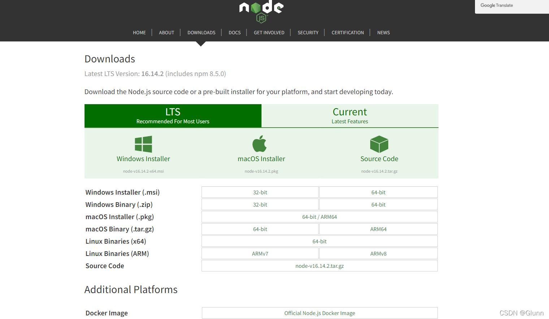Viewport: 549px width, 319px height.
Task: Open the DOWNLOADS nav item
Action: pos(201,32)
